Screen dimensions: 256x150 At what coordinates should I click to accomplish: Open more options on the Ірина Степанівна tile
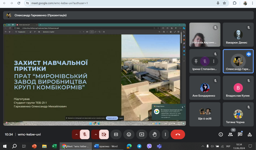[x=214, y=61]
